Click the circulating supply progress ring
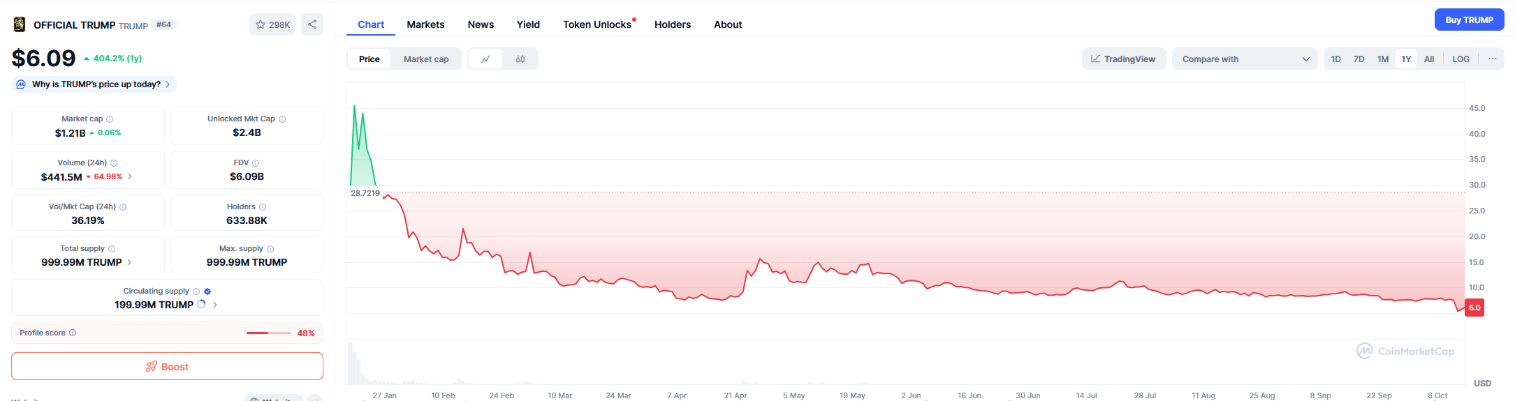 202,304
